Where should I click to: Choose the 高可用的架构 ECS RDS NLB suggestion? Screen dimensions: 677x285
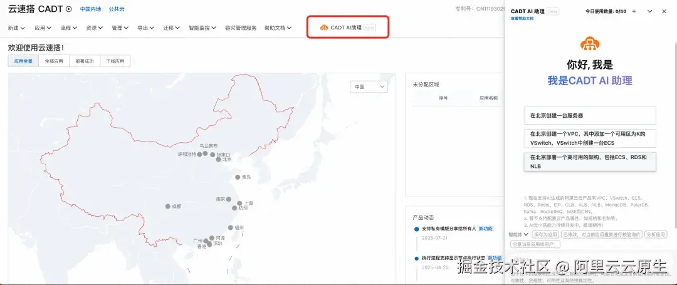click(x=590, y=162)
